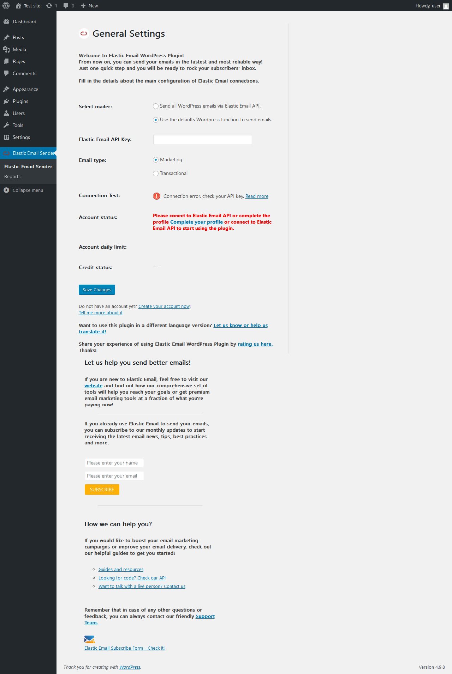Open Looking for code? Check our API link

click(132, 578)
